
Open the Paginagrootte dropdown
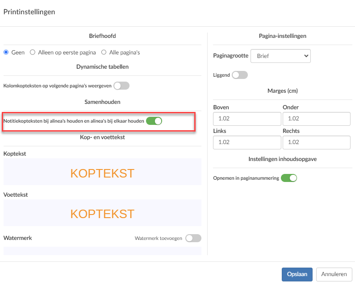pyautogui.click(x=280, y=56)
